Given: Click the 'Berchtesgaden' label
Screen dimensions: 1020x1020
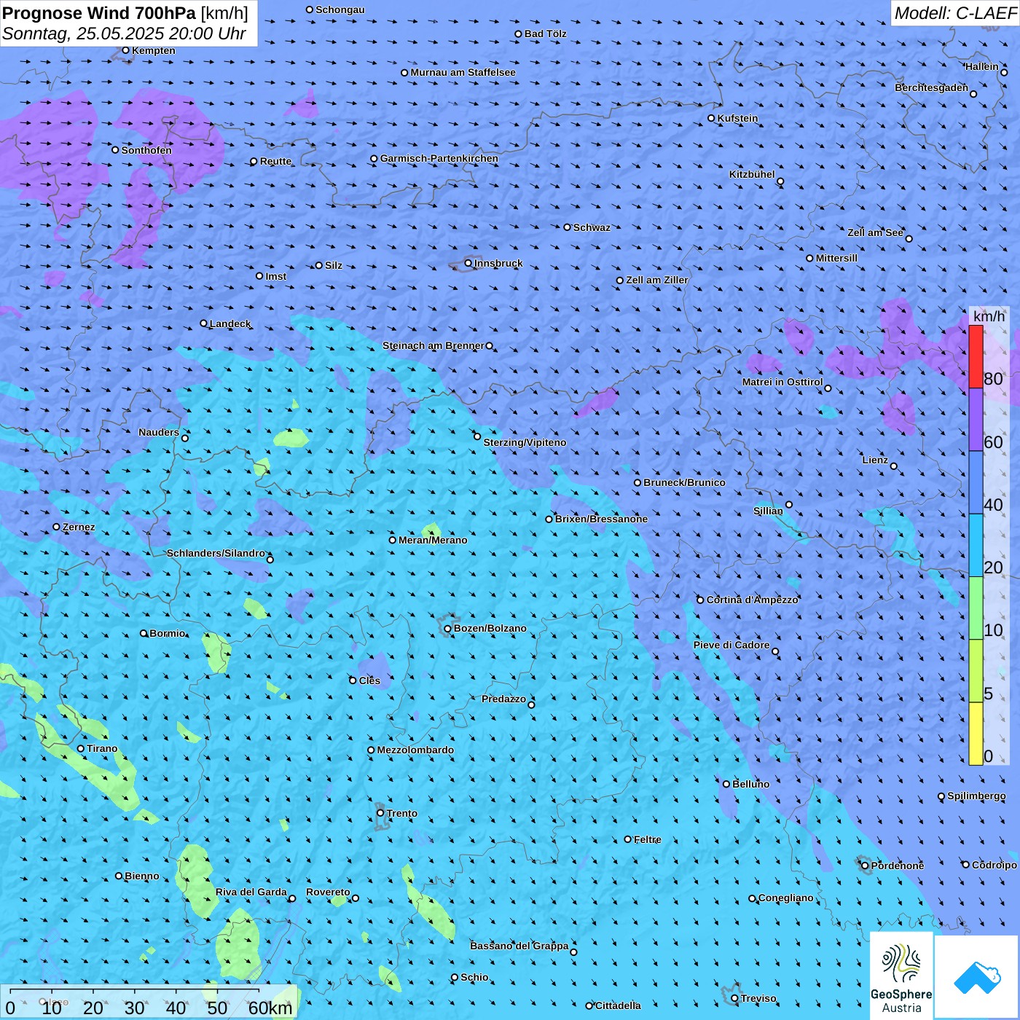Looking at the screenshot, I should pyautogui.click(x=931, y=87).
